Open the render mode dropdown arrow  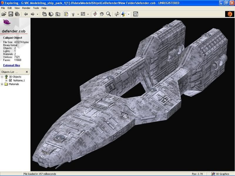129,14
